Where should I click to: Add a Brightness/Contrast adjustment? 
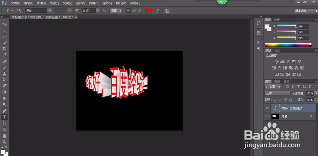click(276, 61)
